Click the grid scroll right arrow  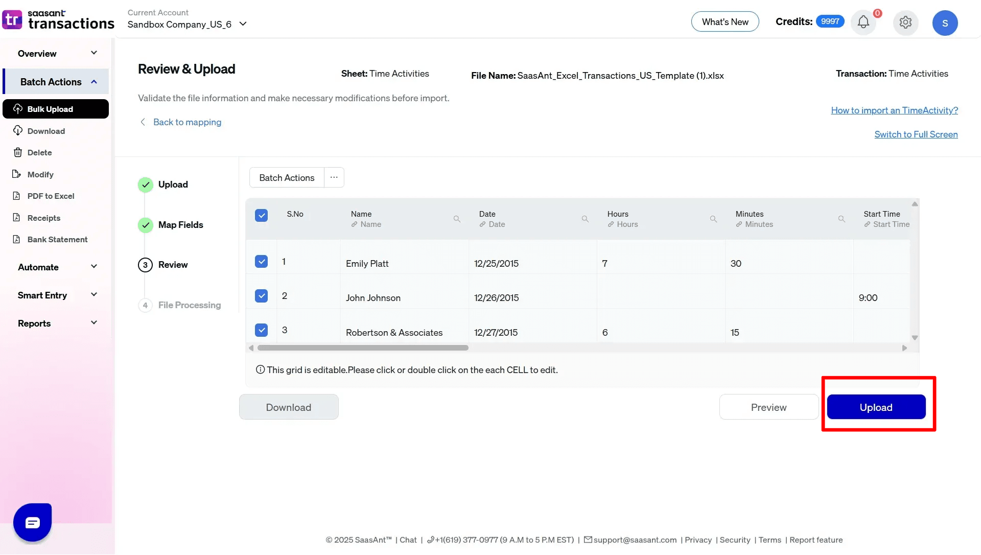pyautogui.click(x=904, y=348)
